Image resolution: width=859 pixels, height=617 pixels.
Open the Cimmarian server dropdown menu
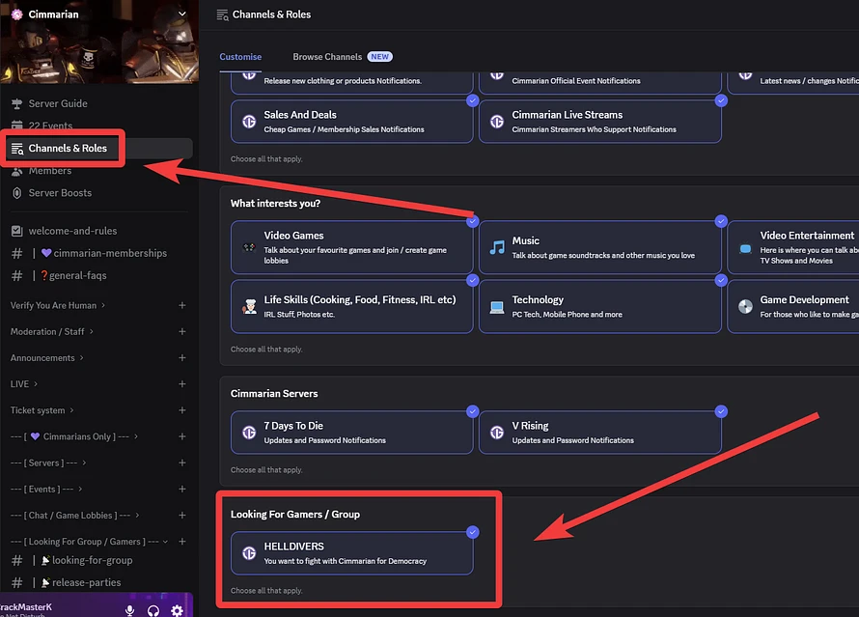pos(181,14)
